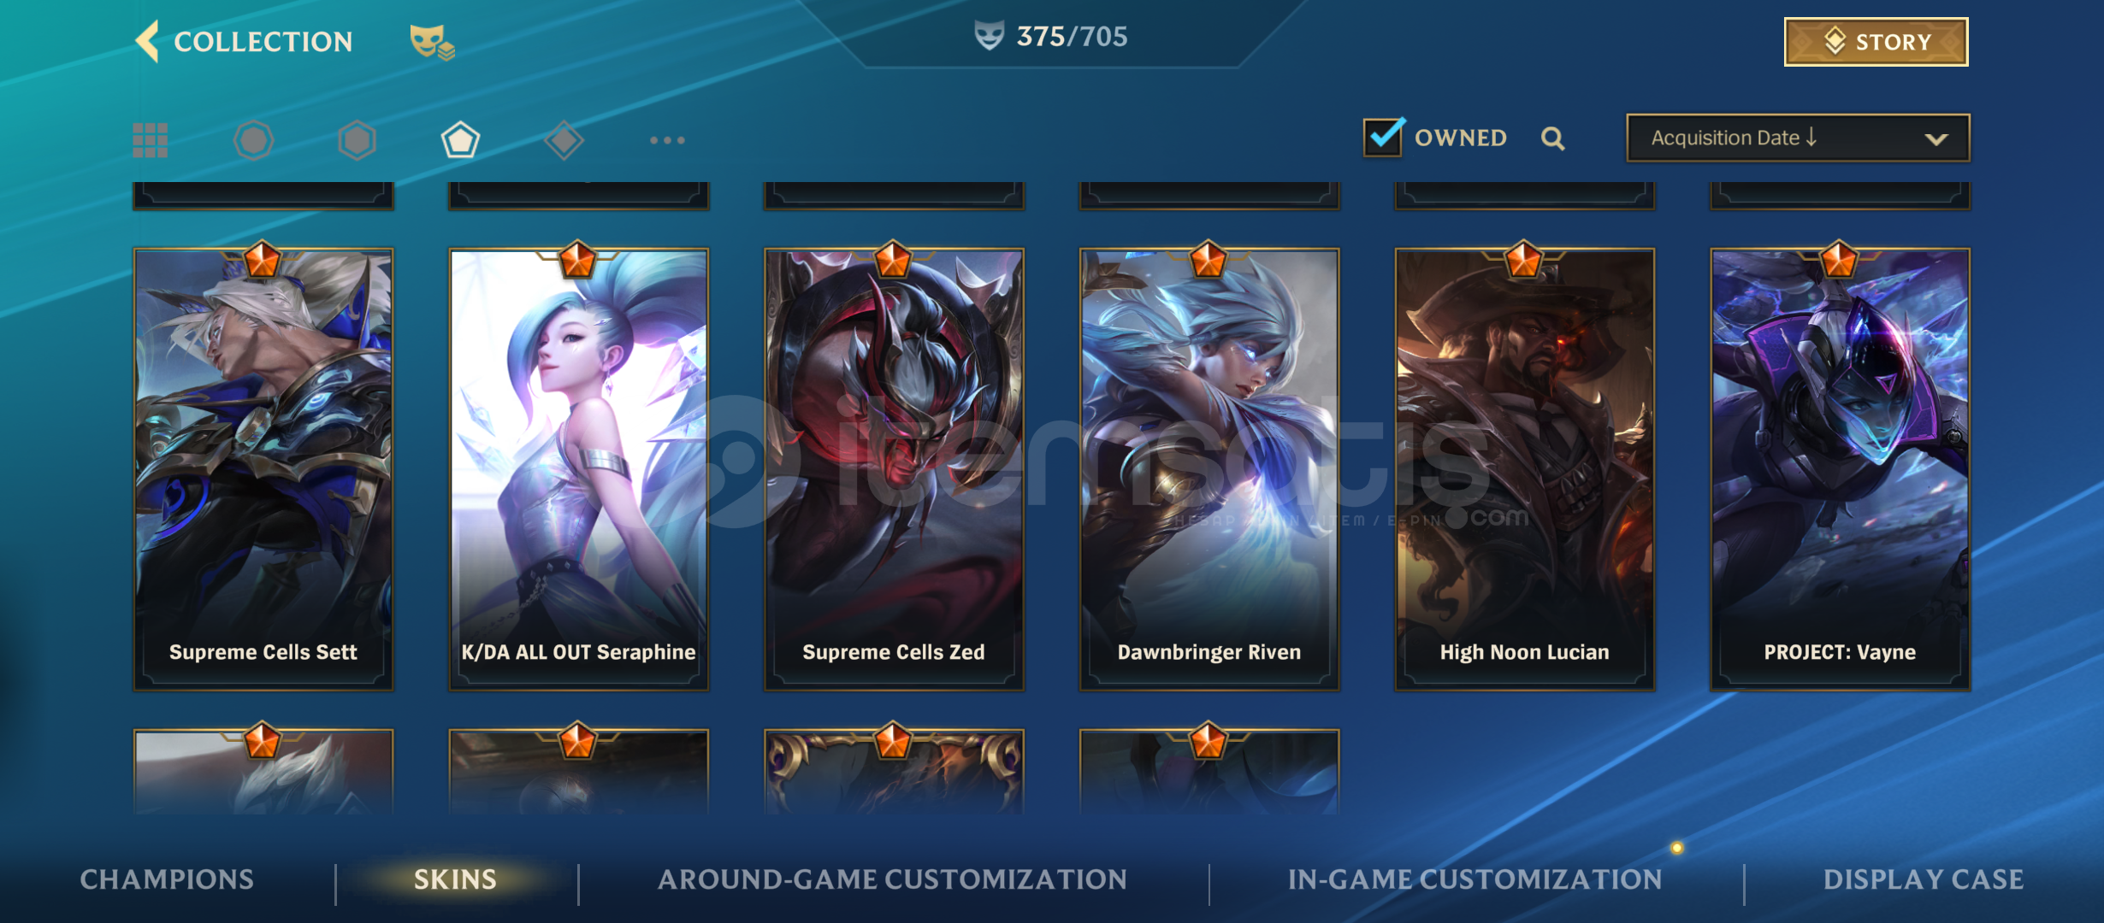2104x923 pixels.
Task: Click the gold STORY button
Action: [x=1876, y=42]
